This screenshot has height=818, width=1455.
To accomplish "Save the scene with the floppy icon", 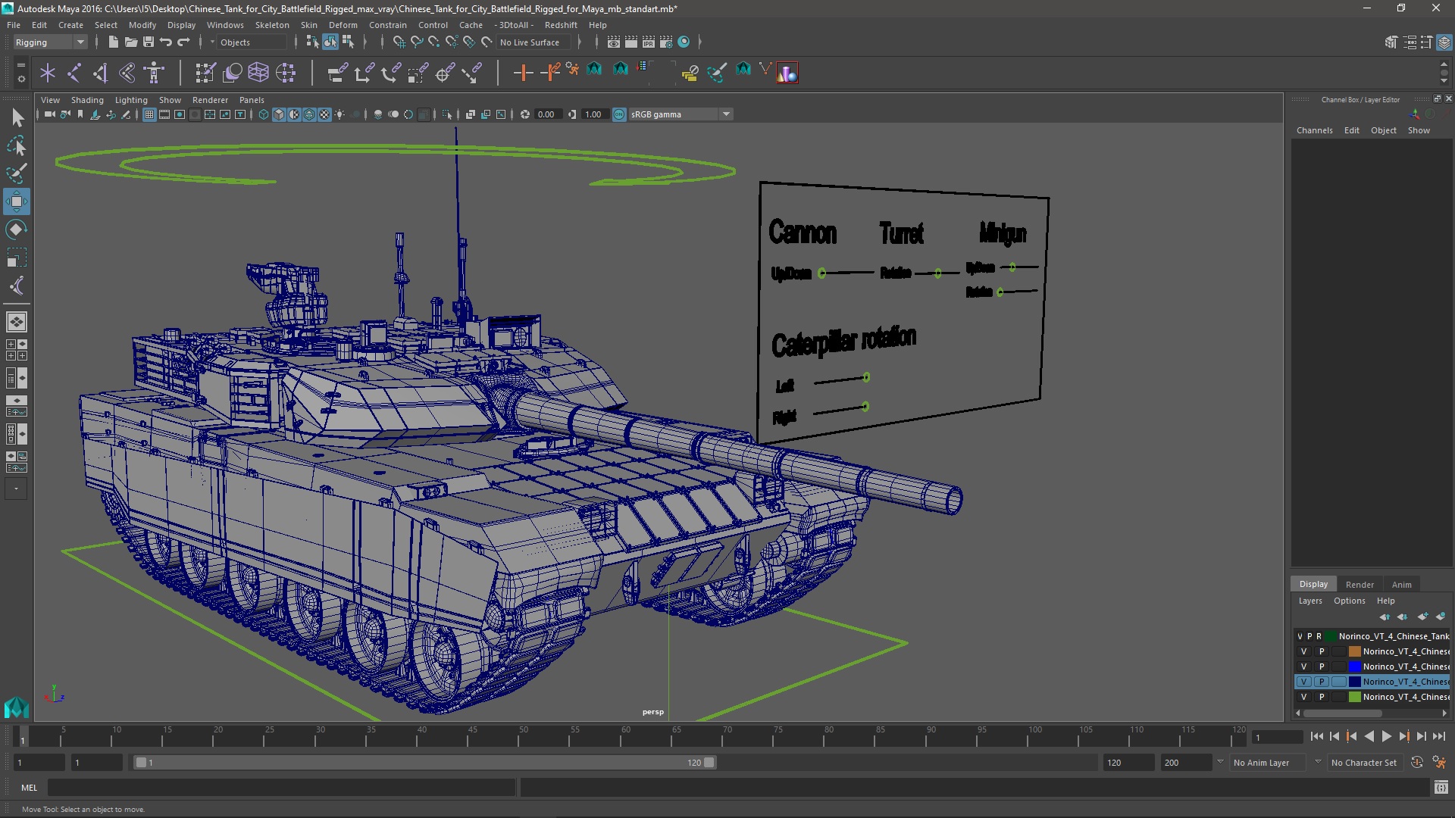I will click(x=149, y=42).
